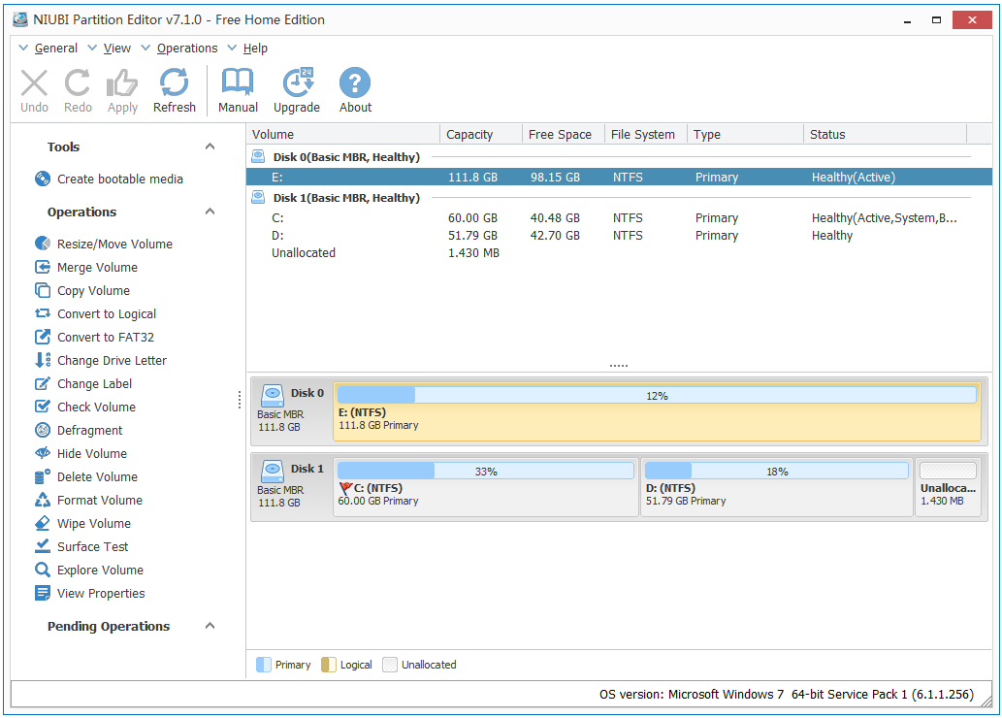
Task: Click the D: partition 18% usage bar
Action: [x=776, y=472]
